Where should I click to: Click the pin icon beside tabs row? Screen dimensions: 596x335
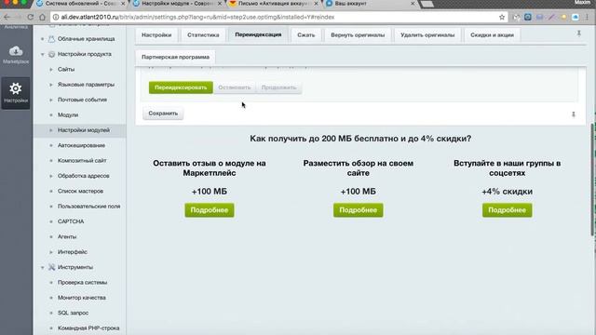[x=579, y=33]
